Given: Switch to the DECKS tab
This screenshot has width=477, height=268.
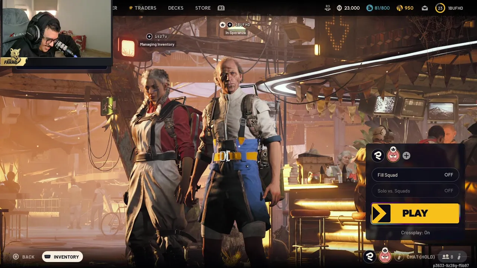Looking at the screenshot, I should coord(176,8).
